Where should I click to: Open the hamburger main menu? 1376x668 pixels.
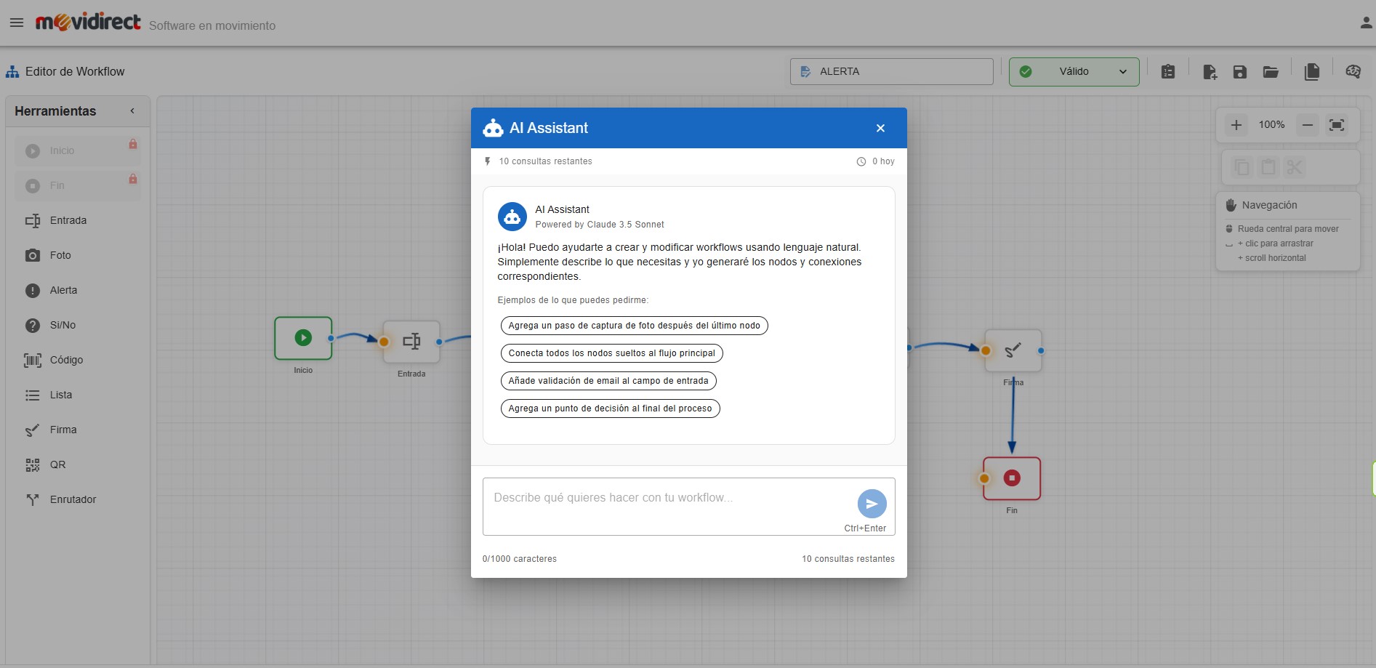(17, 23)
